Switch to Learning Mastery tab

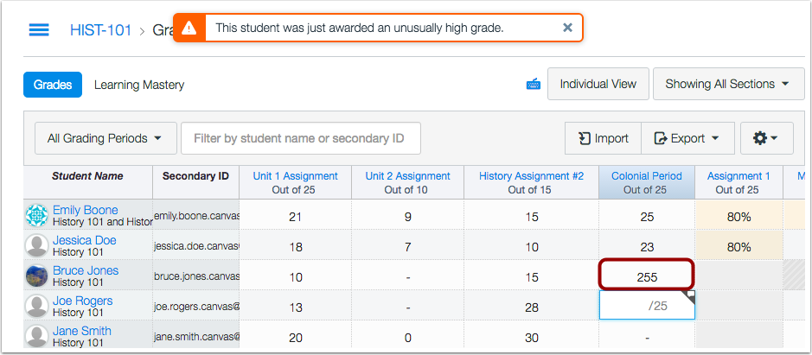point(138,85)
